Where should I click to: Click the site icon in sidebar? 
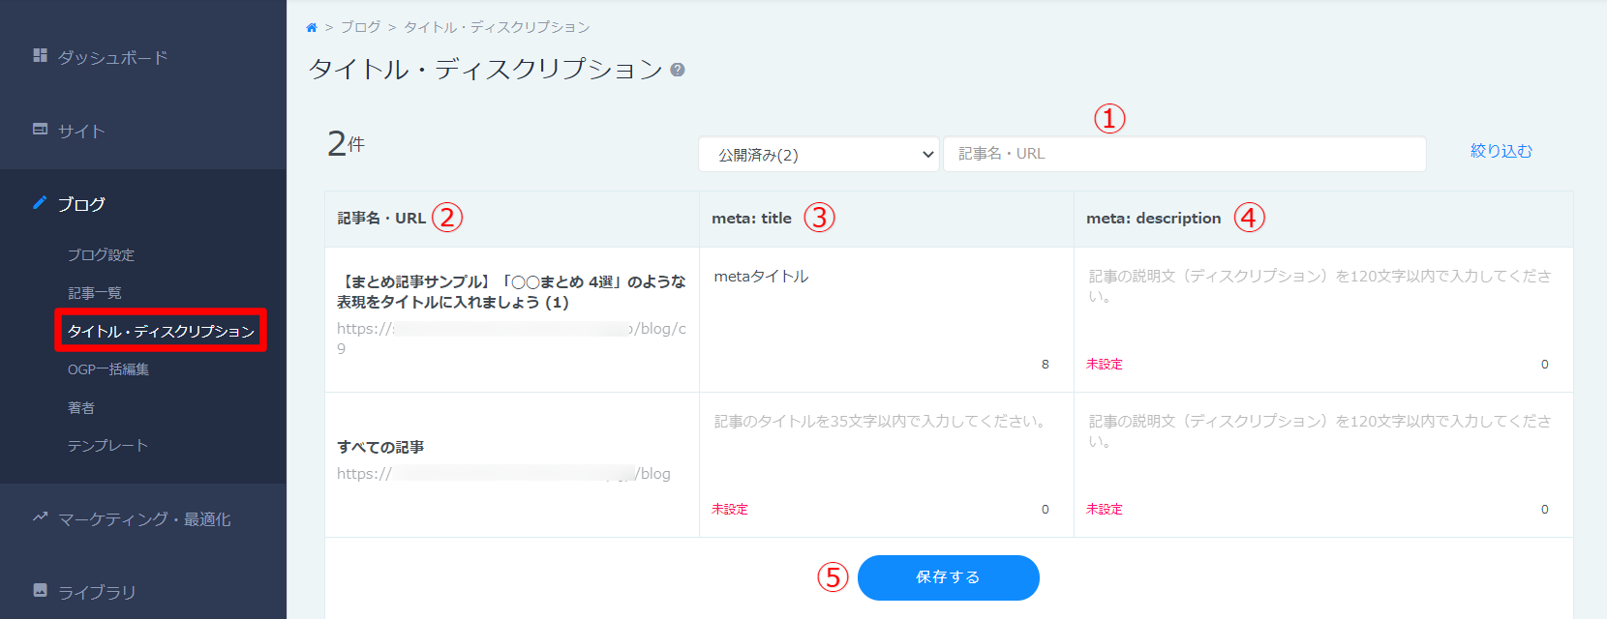(x=40, y=129)
